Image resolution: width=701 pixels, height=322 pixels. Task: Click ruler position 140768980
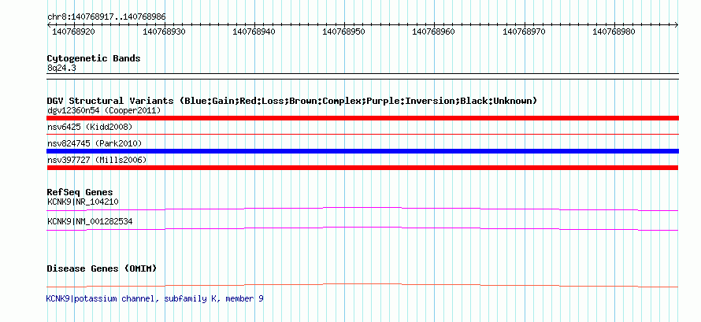[x=614, y=31]
